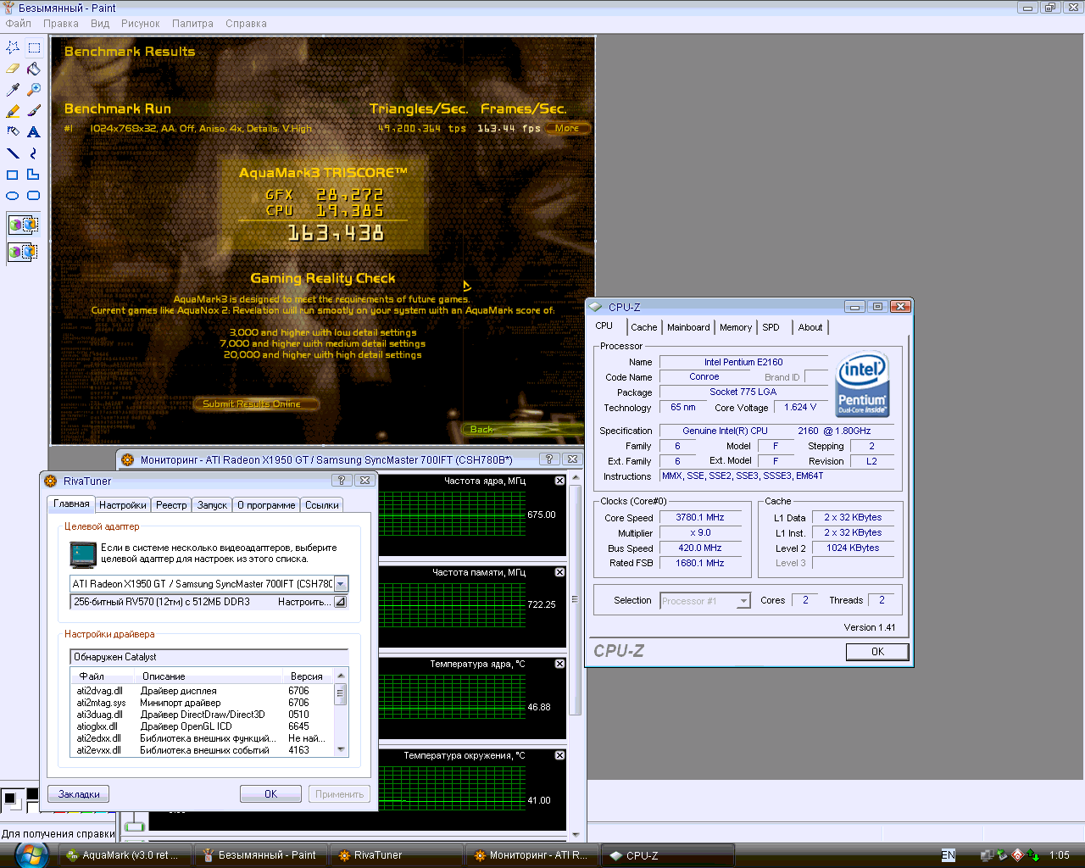Select the Ellipse shape tool
1085x868 pixels.
13,196
